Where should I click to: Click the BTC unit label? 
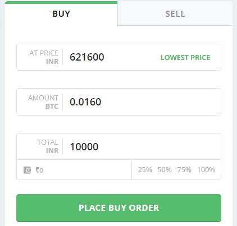(x=52, y=107)
